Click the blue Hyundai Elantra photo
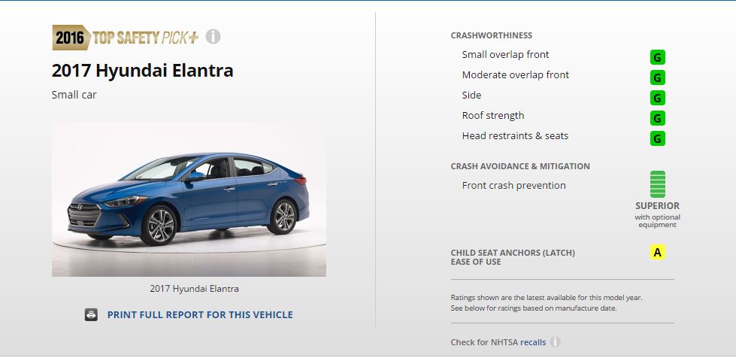This screenshot has width=736, height=358. [189, 199]
